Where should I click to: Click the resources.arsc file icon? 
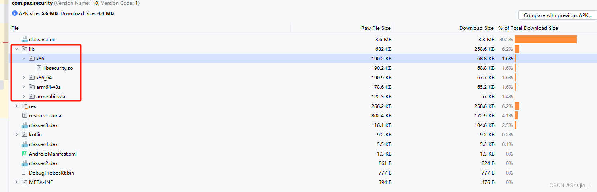(x=25, y=116)
